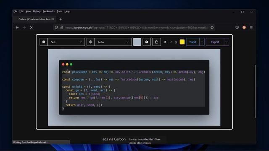Expand the Export options arrow
This screenshot has width=269, height=151.
coord(227,42)
